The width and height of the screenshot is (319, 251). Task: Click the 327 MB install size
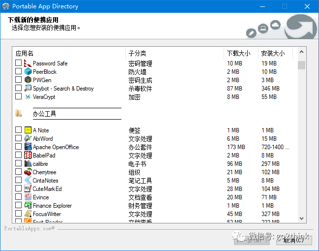(270, 214)
